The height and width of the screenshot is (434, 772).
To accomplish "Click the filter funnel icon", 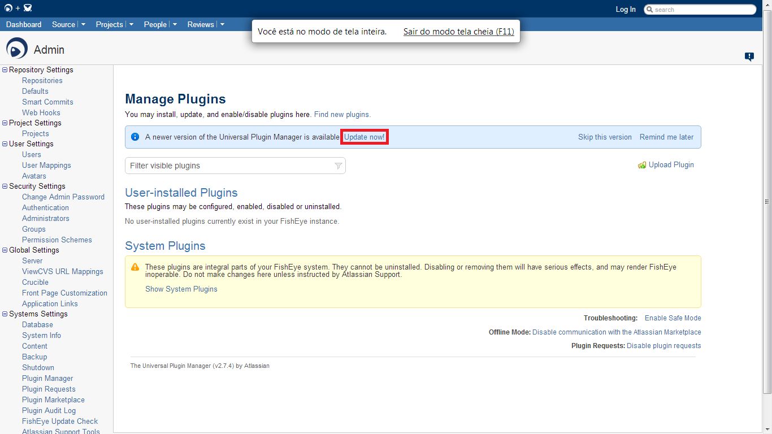I will point(338,166).
